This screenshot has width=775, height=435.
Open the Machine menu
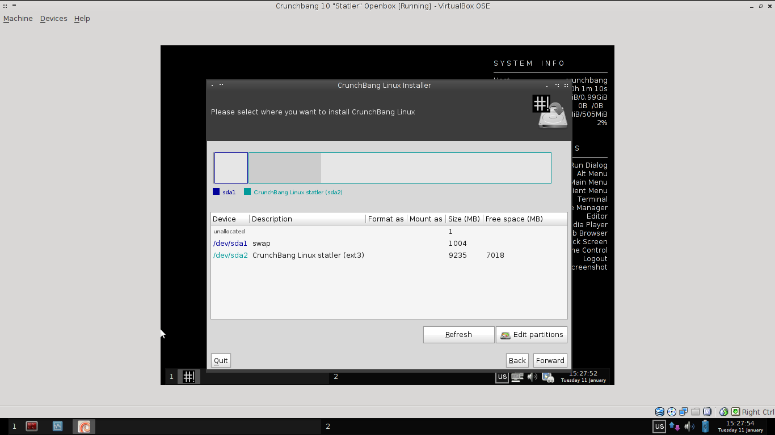click(18, 18)
